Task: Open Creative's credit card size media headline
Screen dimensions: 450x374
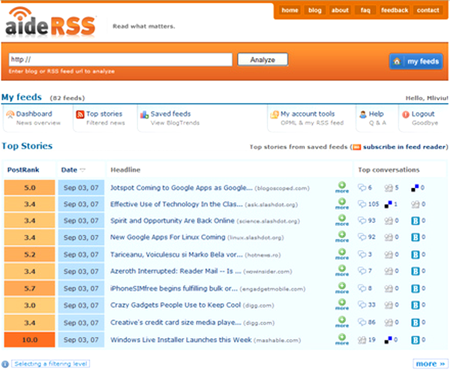Action: pos(176,322)
